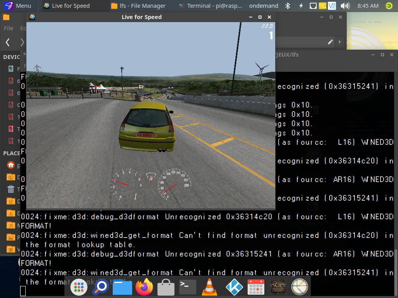Open the calendar app in dock
This screenshot has height=298, width=398.
pos(256,287)
